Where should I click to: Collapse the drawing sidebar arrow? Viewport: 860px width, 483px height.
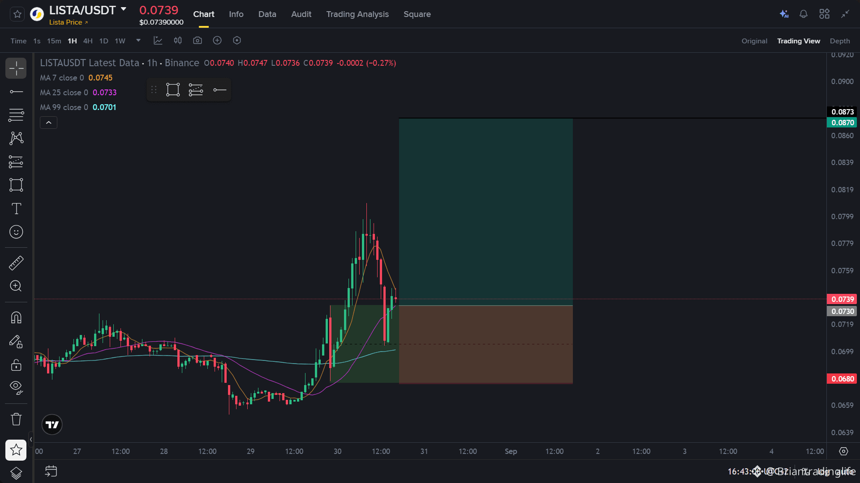click(31, 440)
